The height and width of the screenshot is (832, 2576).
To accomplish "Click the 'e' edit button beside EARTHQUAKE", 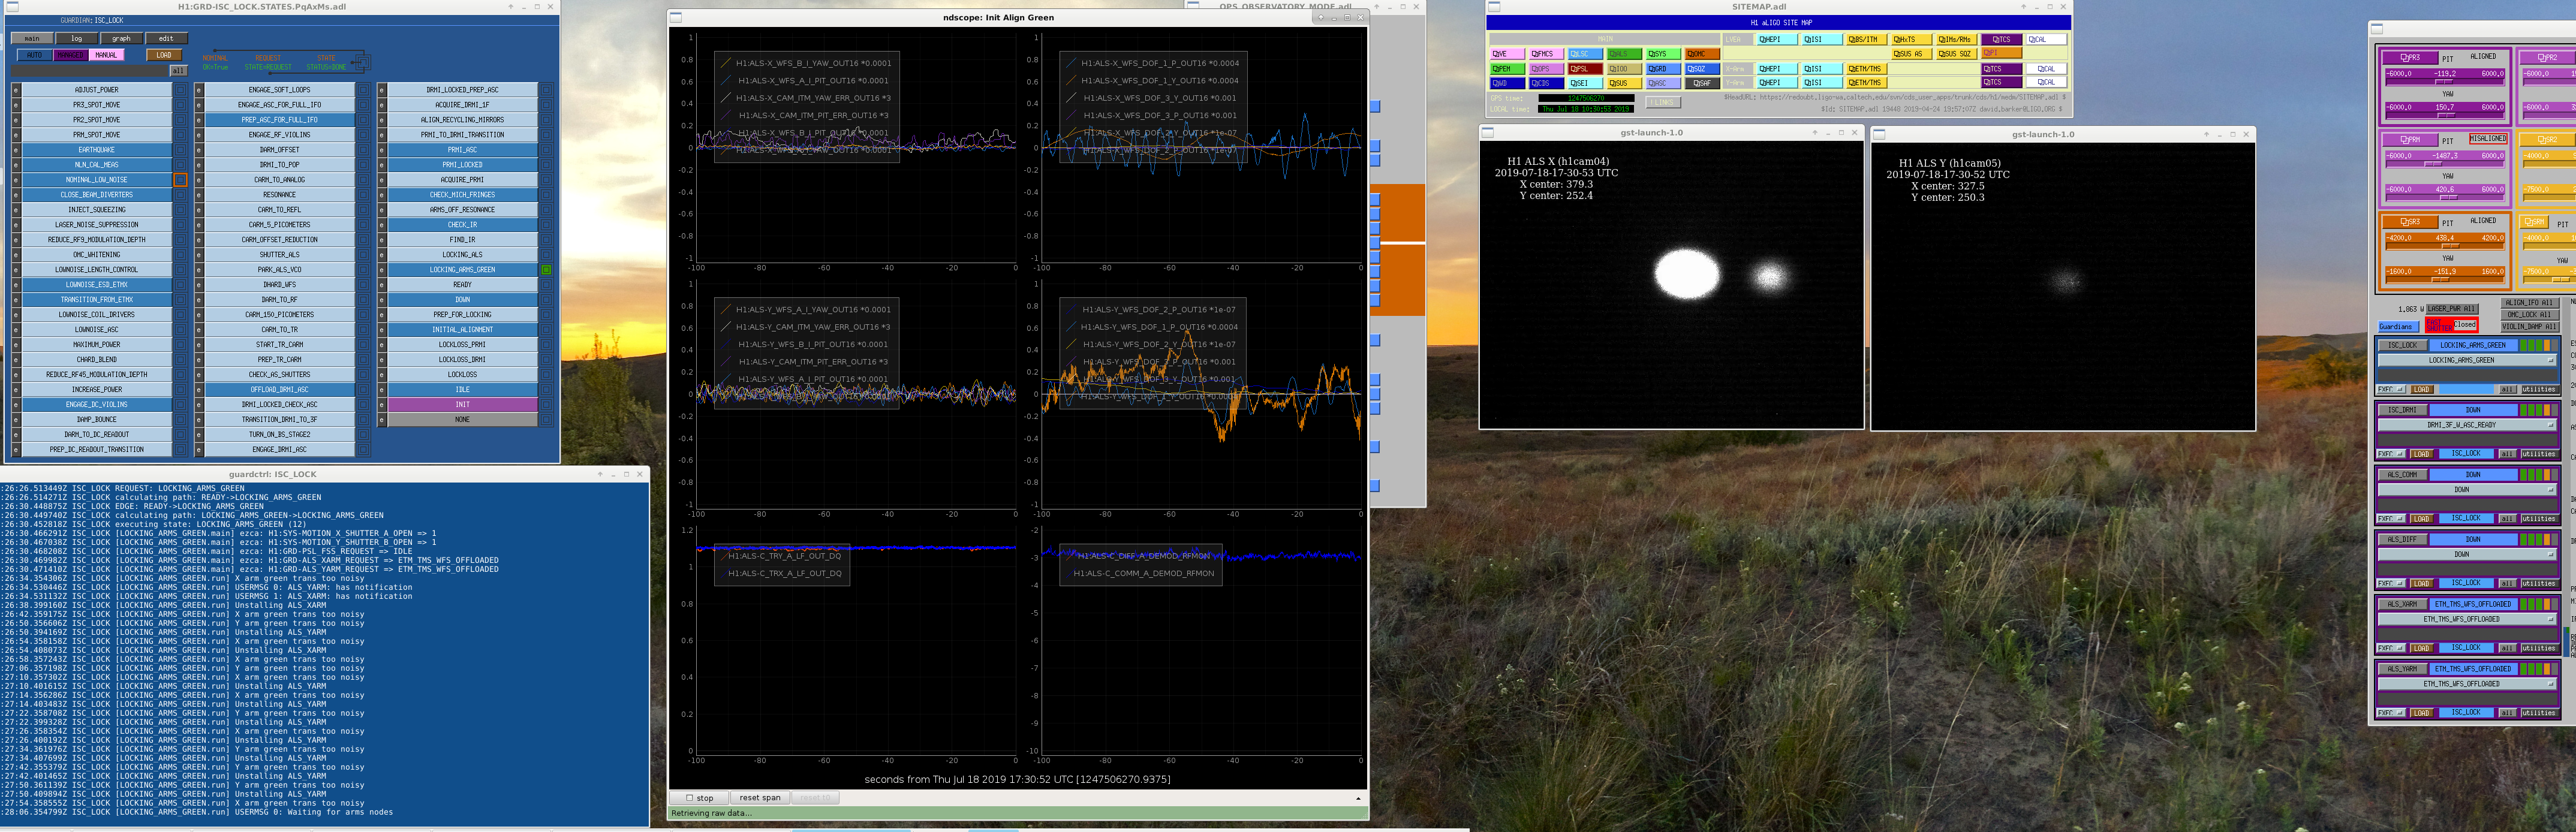I will click(x=16, y=150).
